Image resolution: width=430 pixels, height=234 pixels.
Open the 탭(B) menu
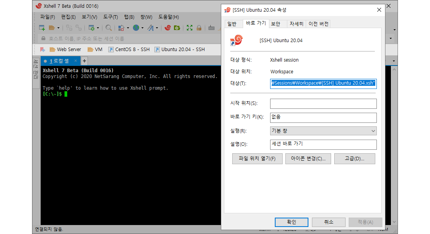pyautogui.click(x=129, y=17)
